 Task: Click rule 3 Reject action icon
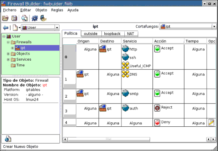[x=157, y=108]
